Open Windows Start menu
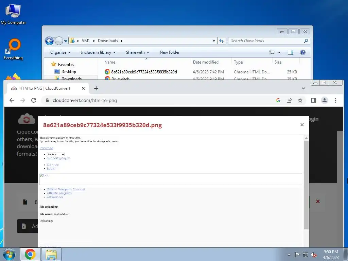The width and height of the screenshot is (348, 261). (x=9, y=254)
